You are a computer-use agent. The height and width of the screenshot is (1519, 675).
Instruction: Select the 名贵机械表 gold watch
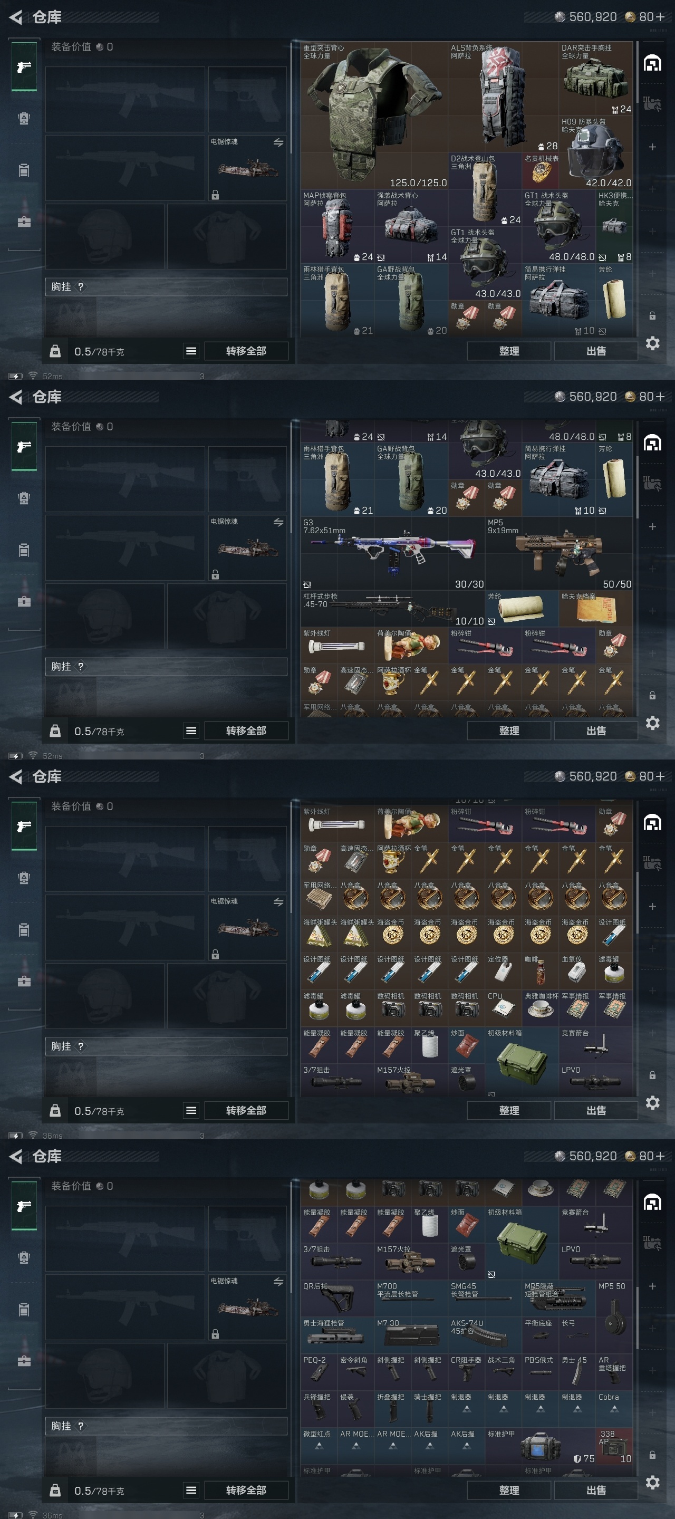[540, 171]
